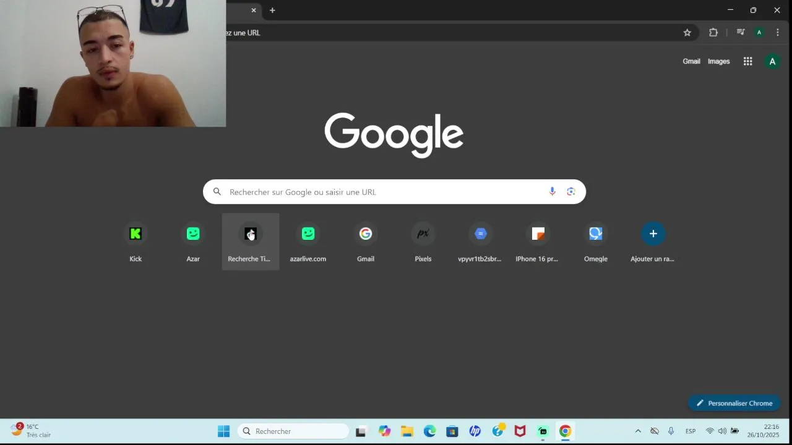Click the taskbar Rechercher search box
Viewport: 792px width, 445px height.
pos(293,431)
